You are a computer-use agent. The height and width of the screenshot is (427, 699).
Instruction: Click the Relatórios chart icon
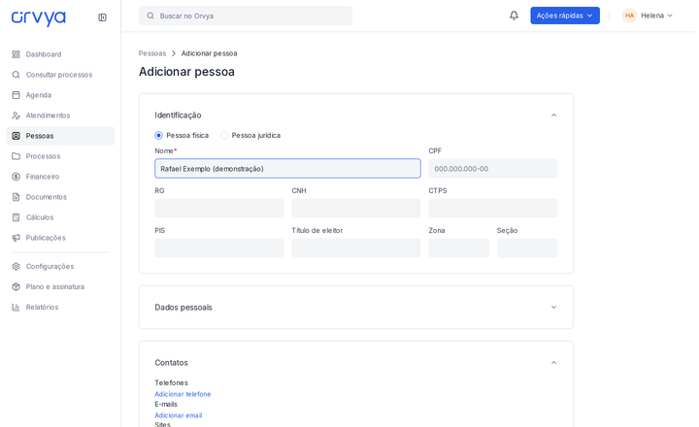point(17,307)
